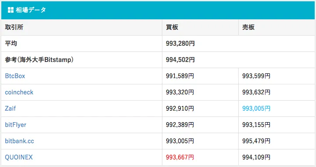
Task: Open the bitbank.cc exchange link
Action: pos(19,141)
